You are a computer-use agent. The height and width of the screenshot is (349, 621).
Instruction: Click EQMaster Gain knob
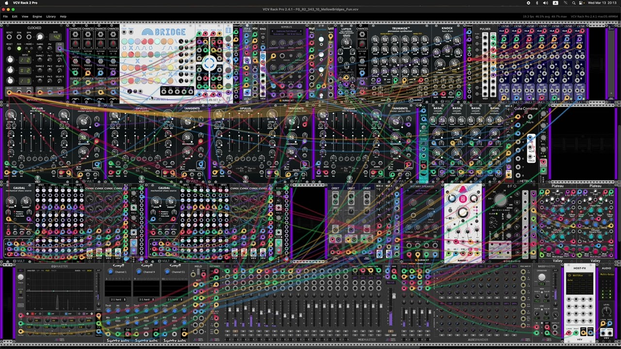[98, 305]
